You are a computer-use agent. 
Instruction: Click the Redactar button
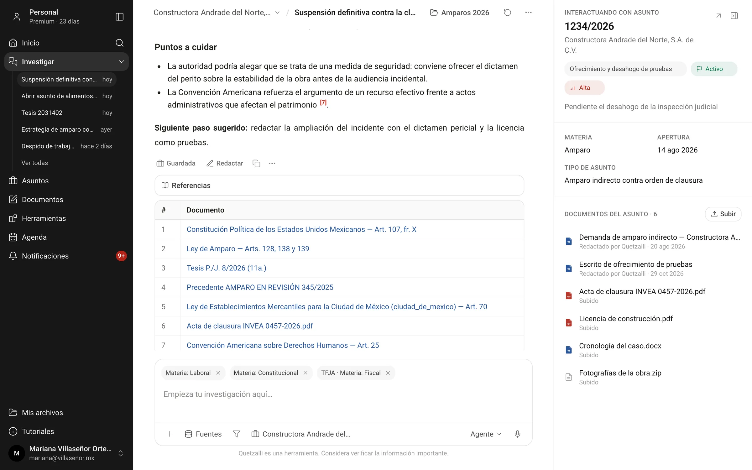225,163
